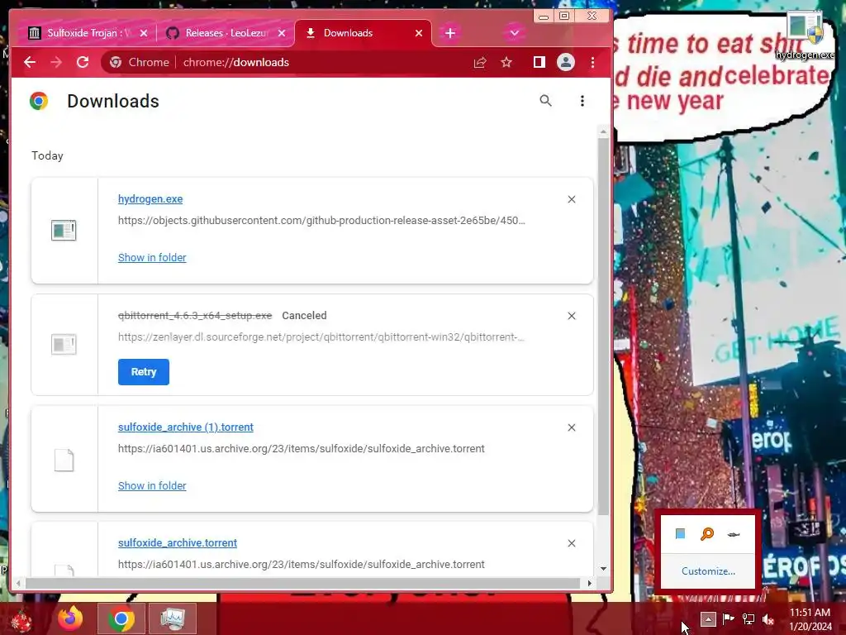Viewport: 846px width, 635px height.
Task: Open system monitor taskbar program
Action: click(173, 618)
